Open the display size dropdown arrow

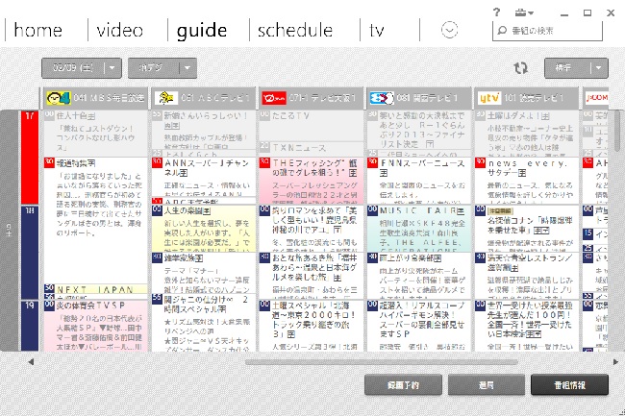point(599,68)
